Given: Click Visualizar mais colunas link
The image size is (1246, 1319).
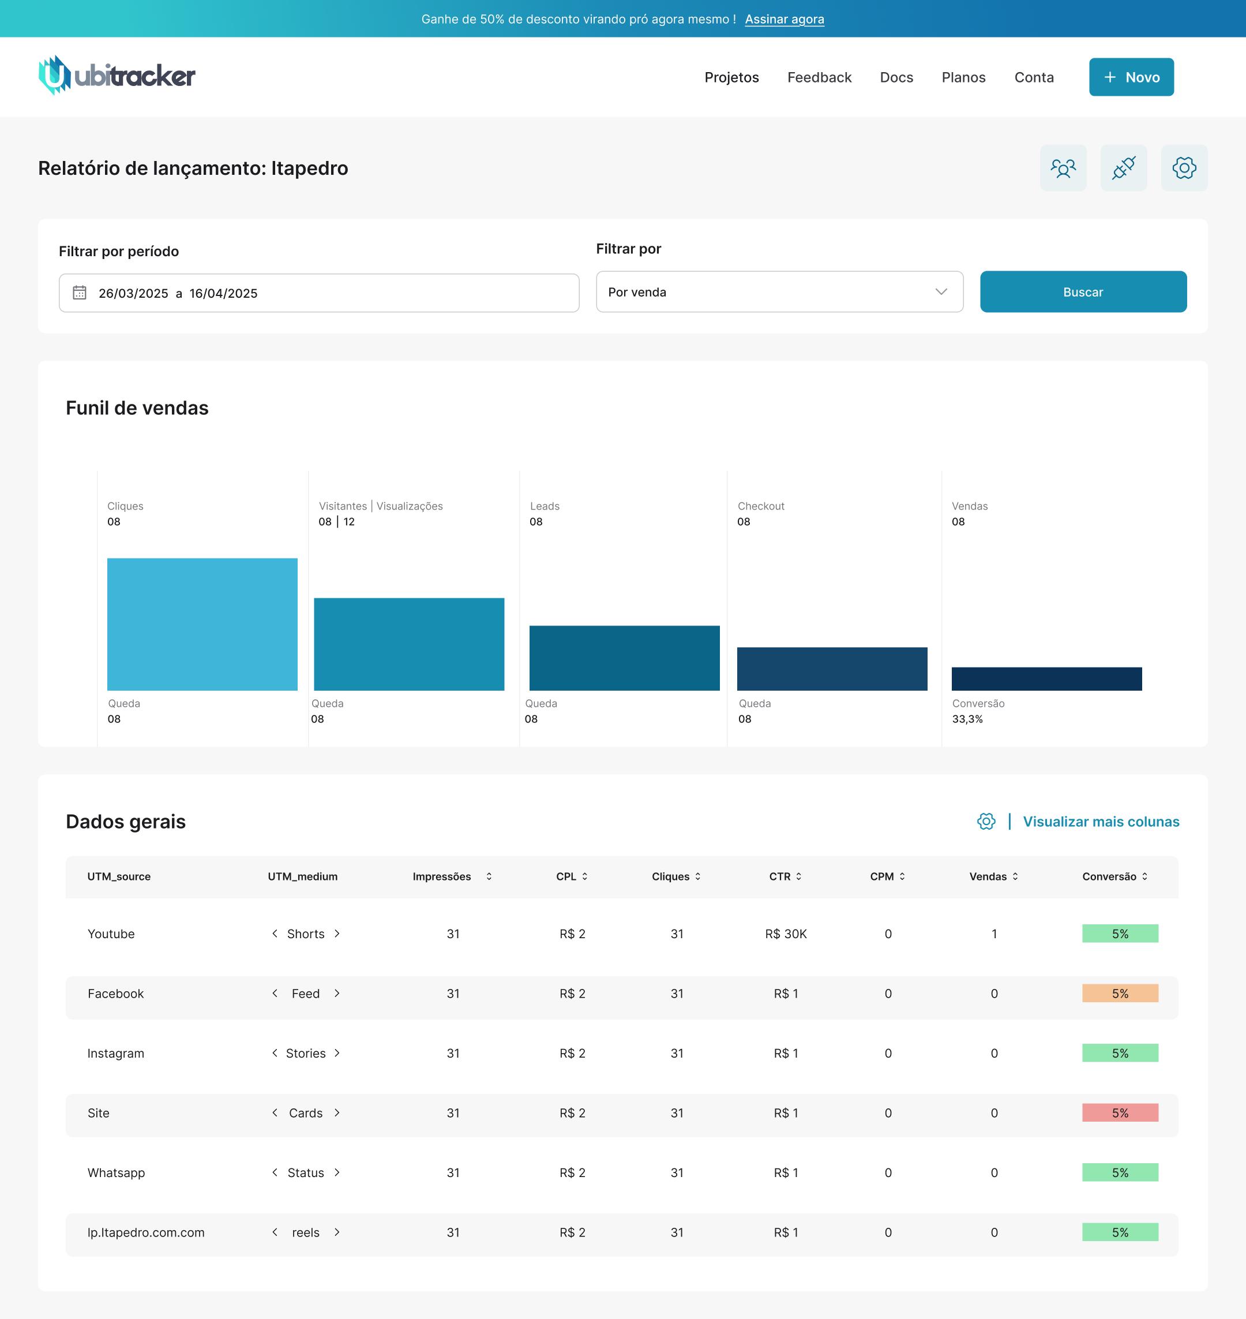Looking at the screenshot, I should 1101,821.
